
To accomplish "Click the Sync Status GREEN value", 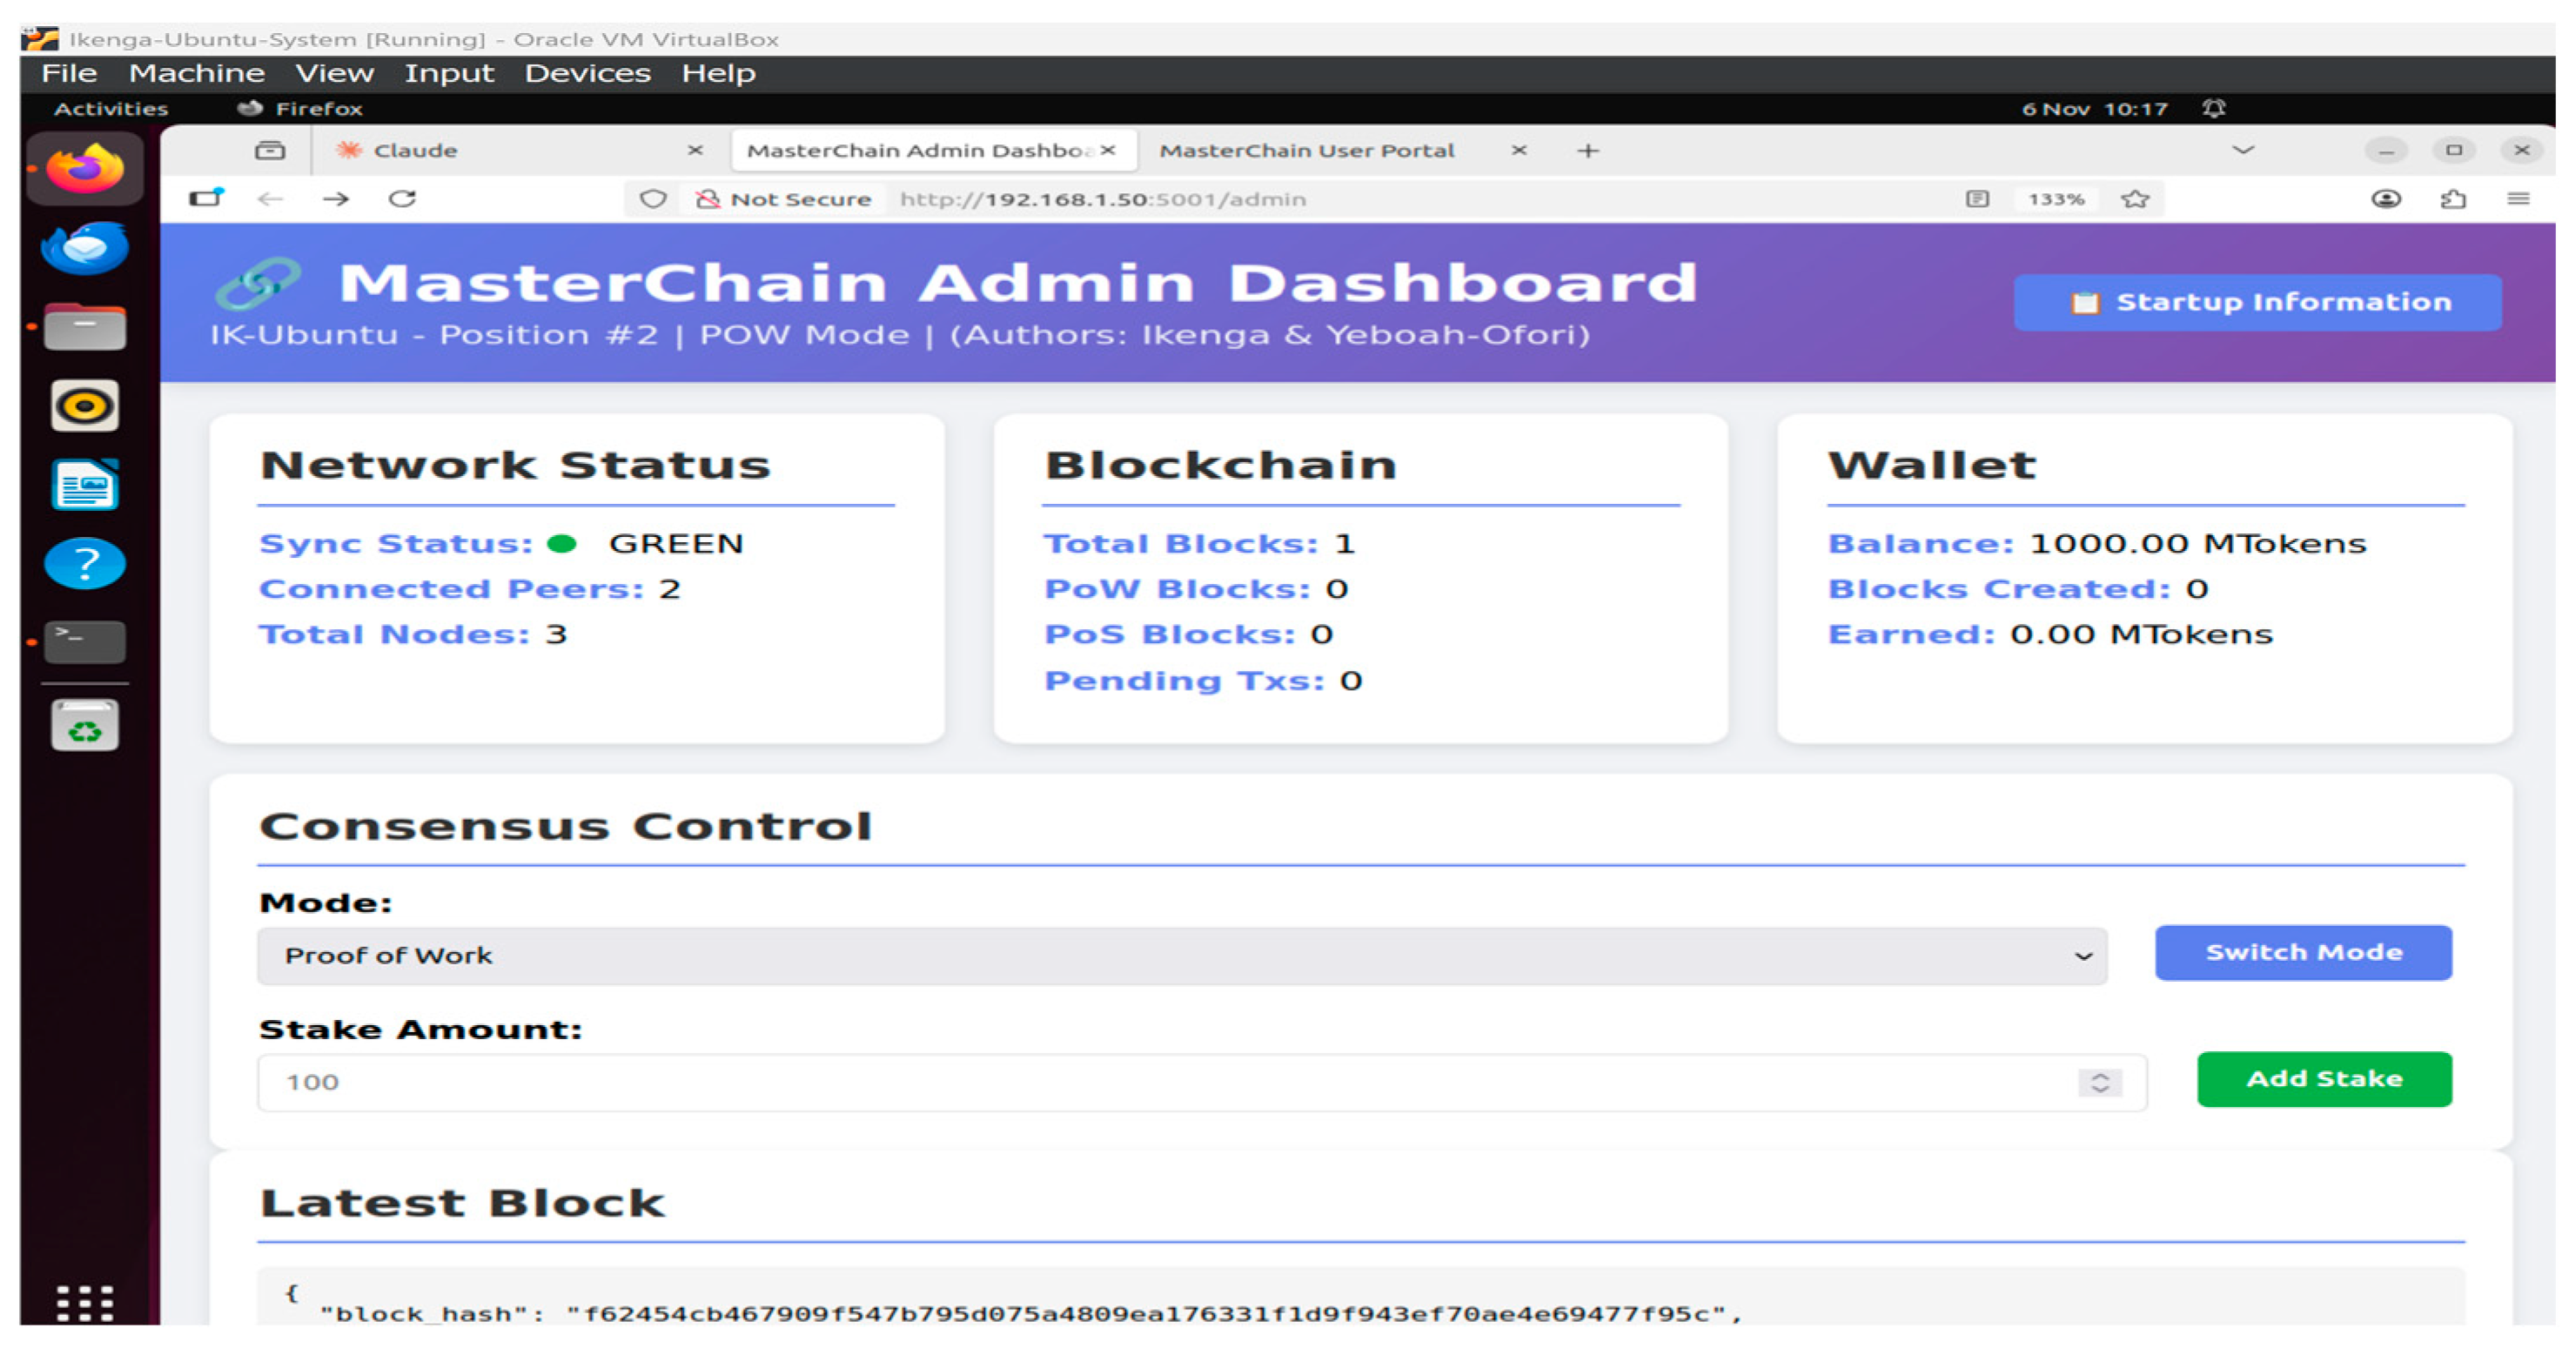I will 676,544.
